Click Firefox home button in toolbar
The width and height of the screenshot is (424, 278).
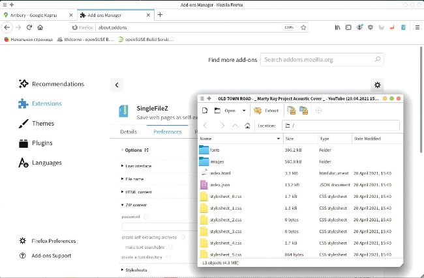click(40, 27)
